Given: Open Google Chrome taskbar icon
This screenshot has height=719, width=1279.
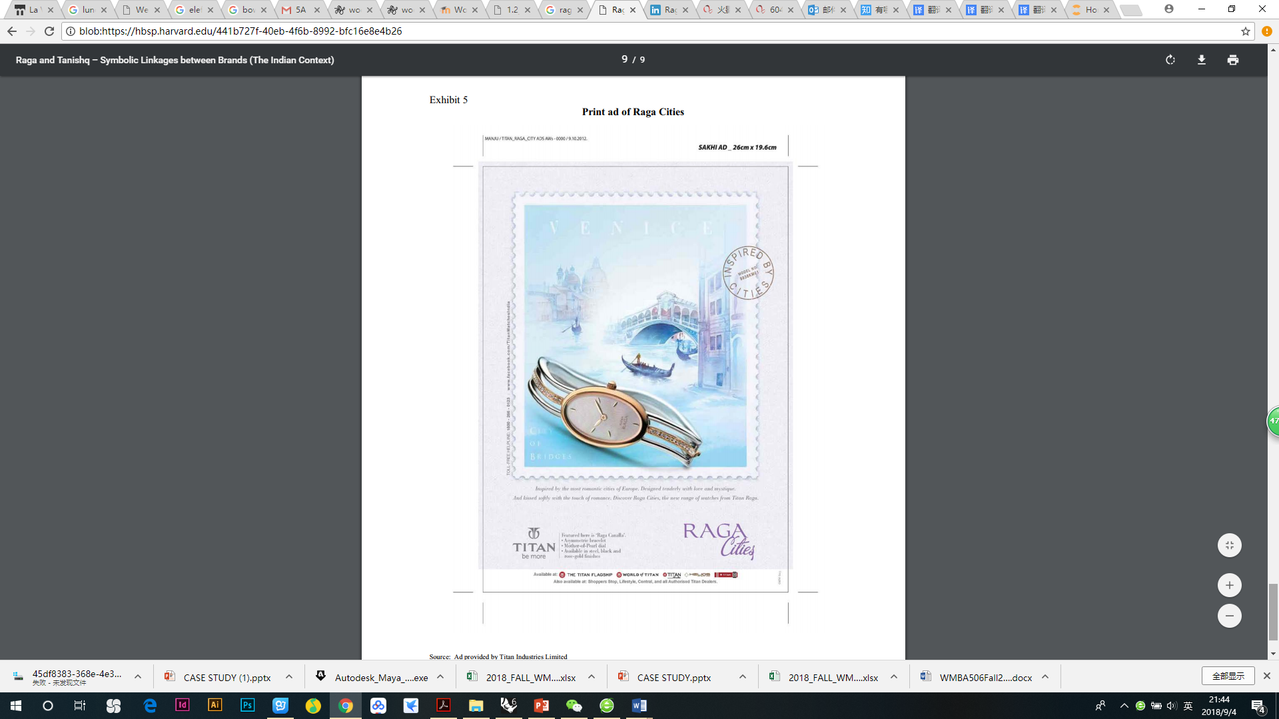Looking at the screenshot, I should pyautogui.click(x=346, y=706).
